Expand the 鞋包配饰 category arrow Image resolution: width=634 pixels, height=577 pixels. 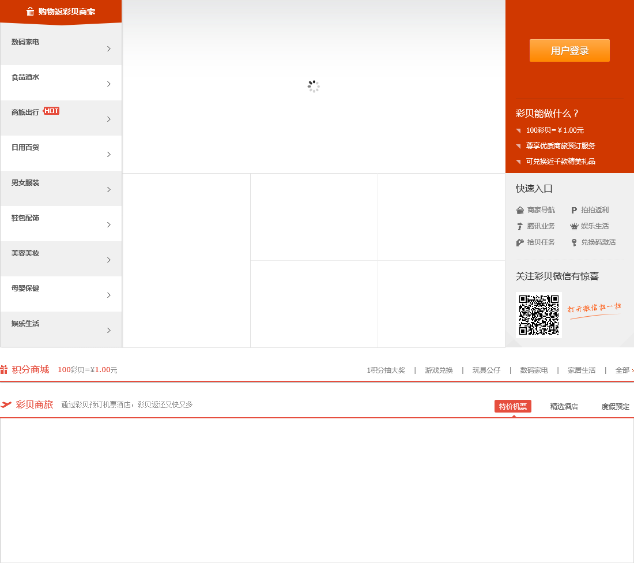tap(109, 224)
